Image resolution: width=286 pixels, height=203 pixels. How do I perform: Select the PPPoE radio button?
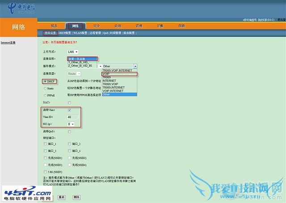click(x=45, y=95)
